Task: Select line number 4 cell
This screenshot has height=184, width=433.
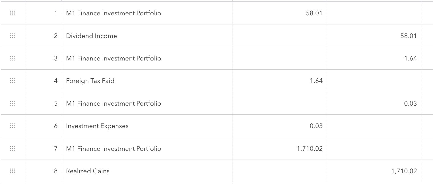Action: [56, 81]
